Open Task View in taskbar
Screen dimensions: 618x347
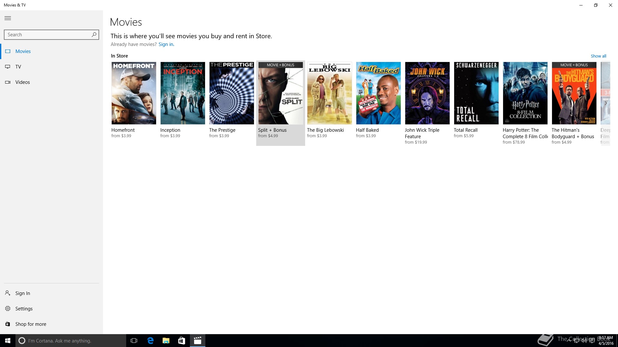134,341
